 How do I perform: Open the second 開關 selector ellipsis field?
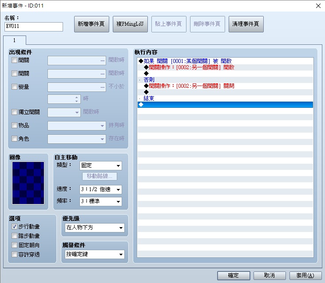(77, 74)
